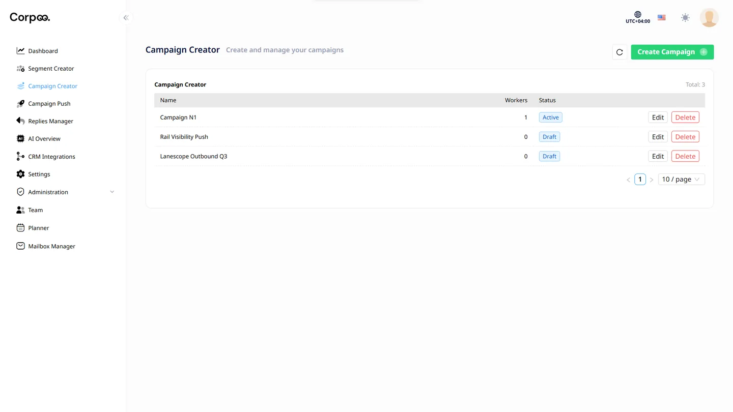Click the Name column header
Screen dimensions: 733x412
[x=168, y=100]
